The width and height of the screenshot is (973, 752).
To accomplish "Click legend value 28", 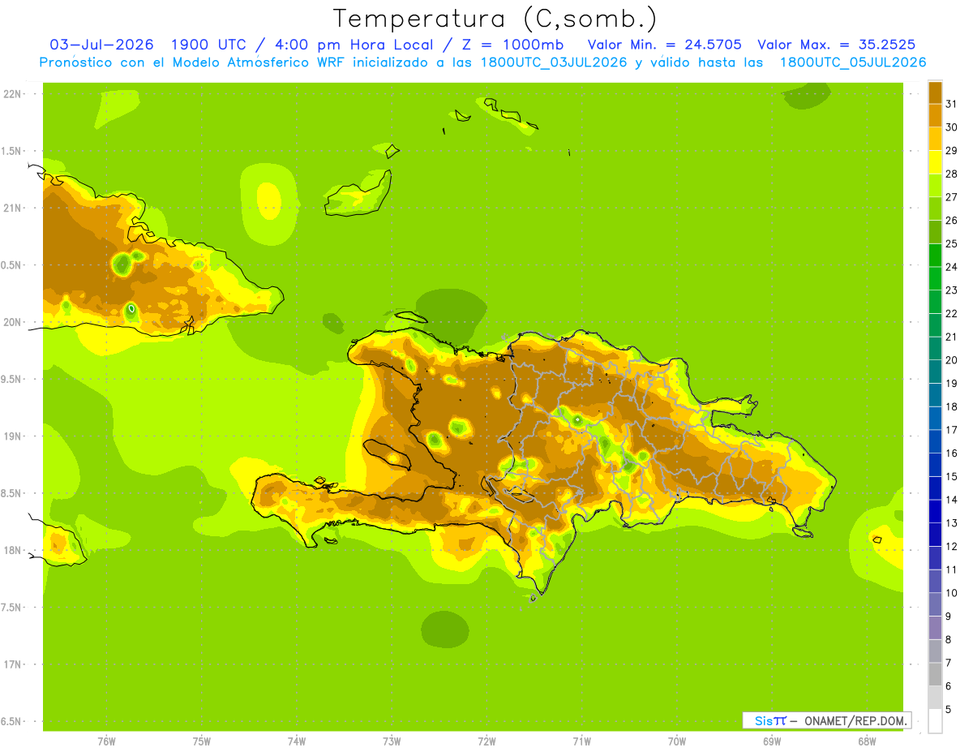I will click(x=951, y=174).
